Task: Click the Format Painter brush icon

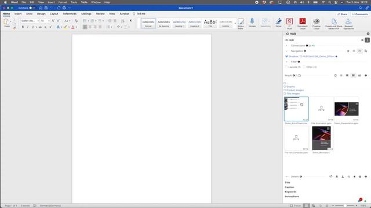Action: point(14,28)
